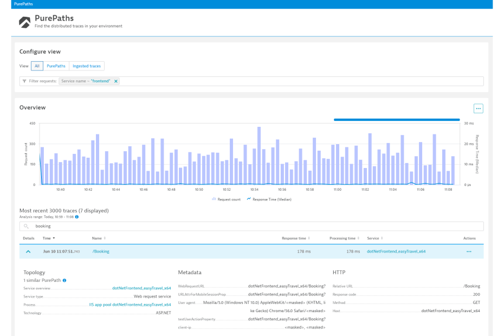This screenshot has width=504, height=336.
Task: Click the blue timeframe selection bar above chart
Action: click(397, 120)
